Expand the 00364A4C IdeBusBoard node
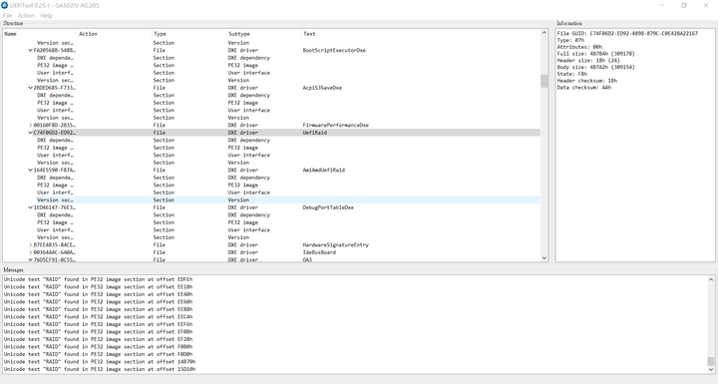This screenshot has height=384, width=718. click(31, 252)
